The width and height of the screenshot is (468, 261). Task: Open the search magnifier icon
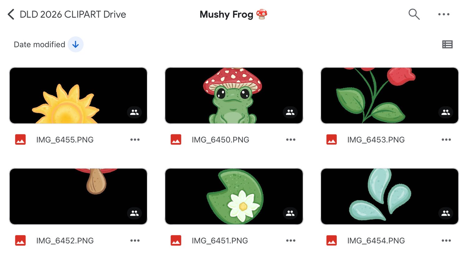(414, 14)
